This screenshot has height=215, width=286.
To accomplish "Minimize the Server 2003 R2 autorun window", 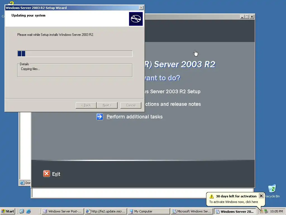I will (242, 17).
